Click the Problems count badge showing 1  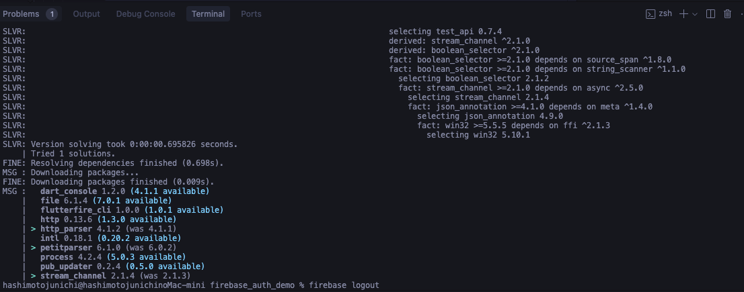52,14
